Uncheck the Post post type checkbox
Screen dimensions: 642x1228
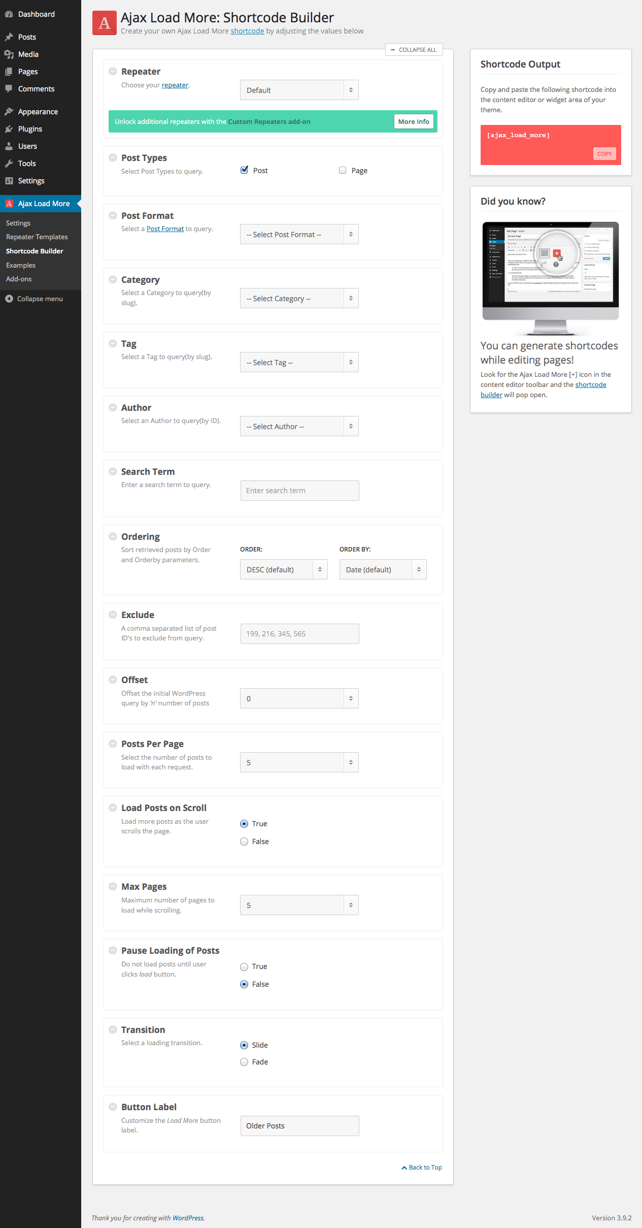pos(244,170)
